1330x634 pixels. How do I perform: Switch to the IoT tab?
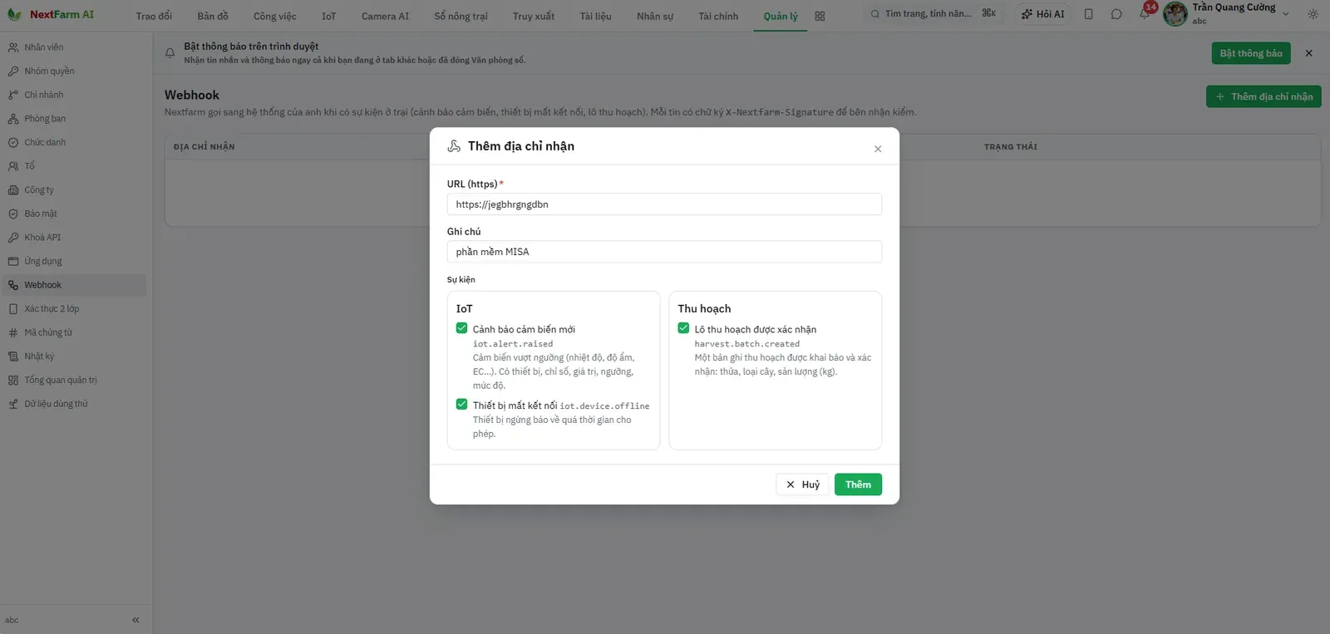[329, 16]
